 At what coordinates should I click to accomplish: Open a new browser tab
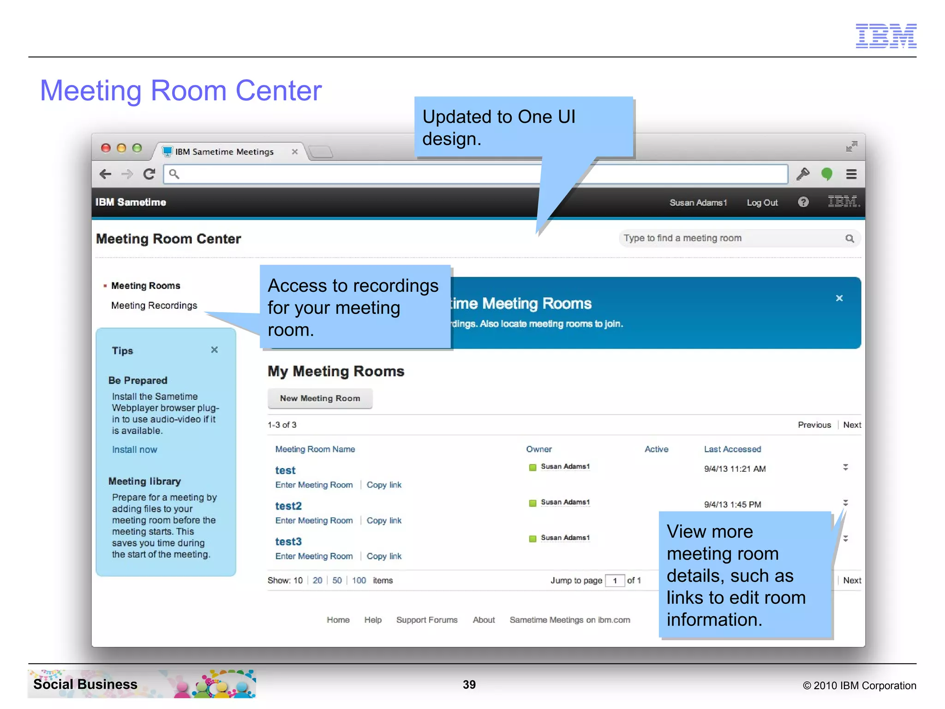click(320, 152)
